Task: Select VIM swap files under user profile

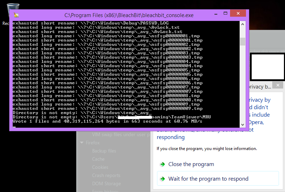Action: pyautogui.click(x=121, y=134)
